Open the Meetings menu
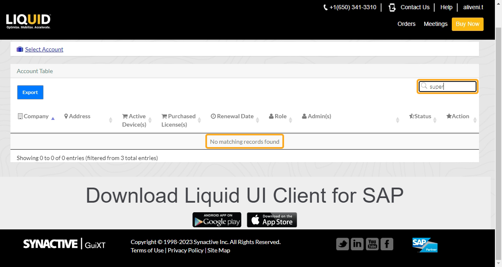 click(435, 24)
